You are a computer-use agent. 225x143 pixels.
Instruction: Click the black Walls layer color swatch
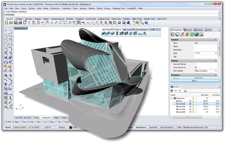(71, 128)
